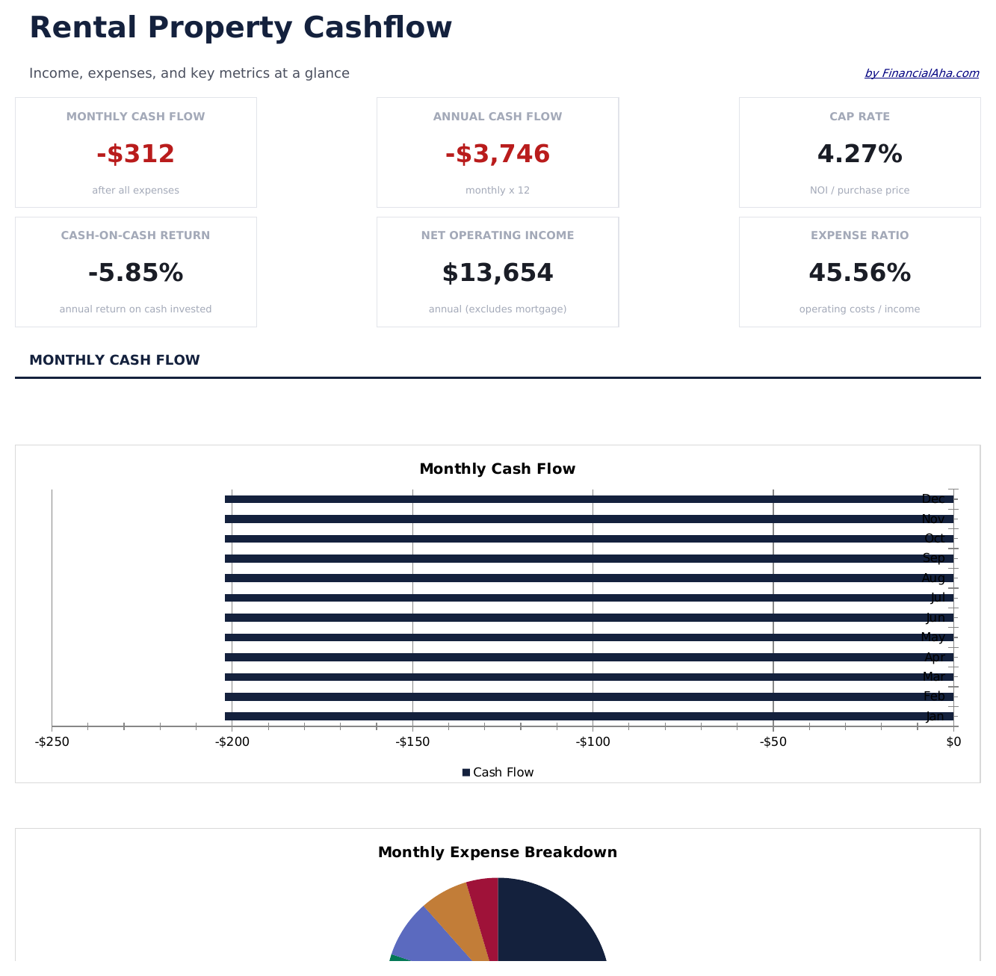Select the December bar in cash flow chart
The image size is (996, 976).
[x=568, y=499]
